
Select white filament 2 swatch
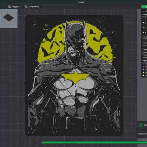tap(143, 23)
